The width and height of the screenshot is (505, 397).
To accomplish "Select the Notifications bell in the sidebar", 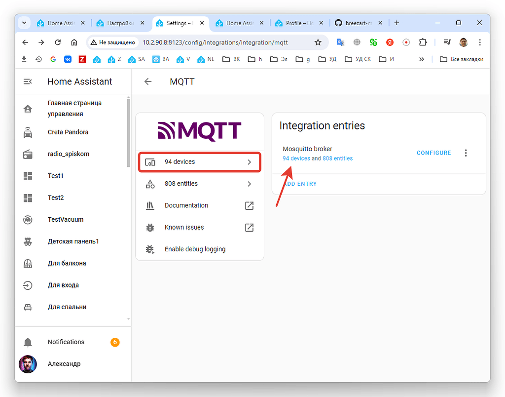I will click(x=28, y=342).
